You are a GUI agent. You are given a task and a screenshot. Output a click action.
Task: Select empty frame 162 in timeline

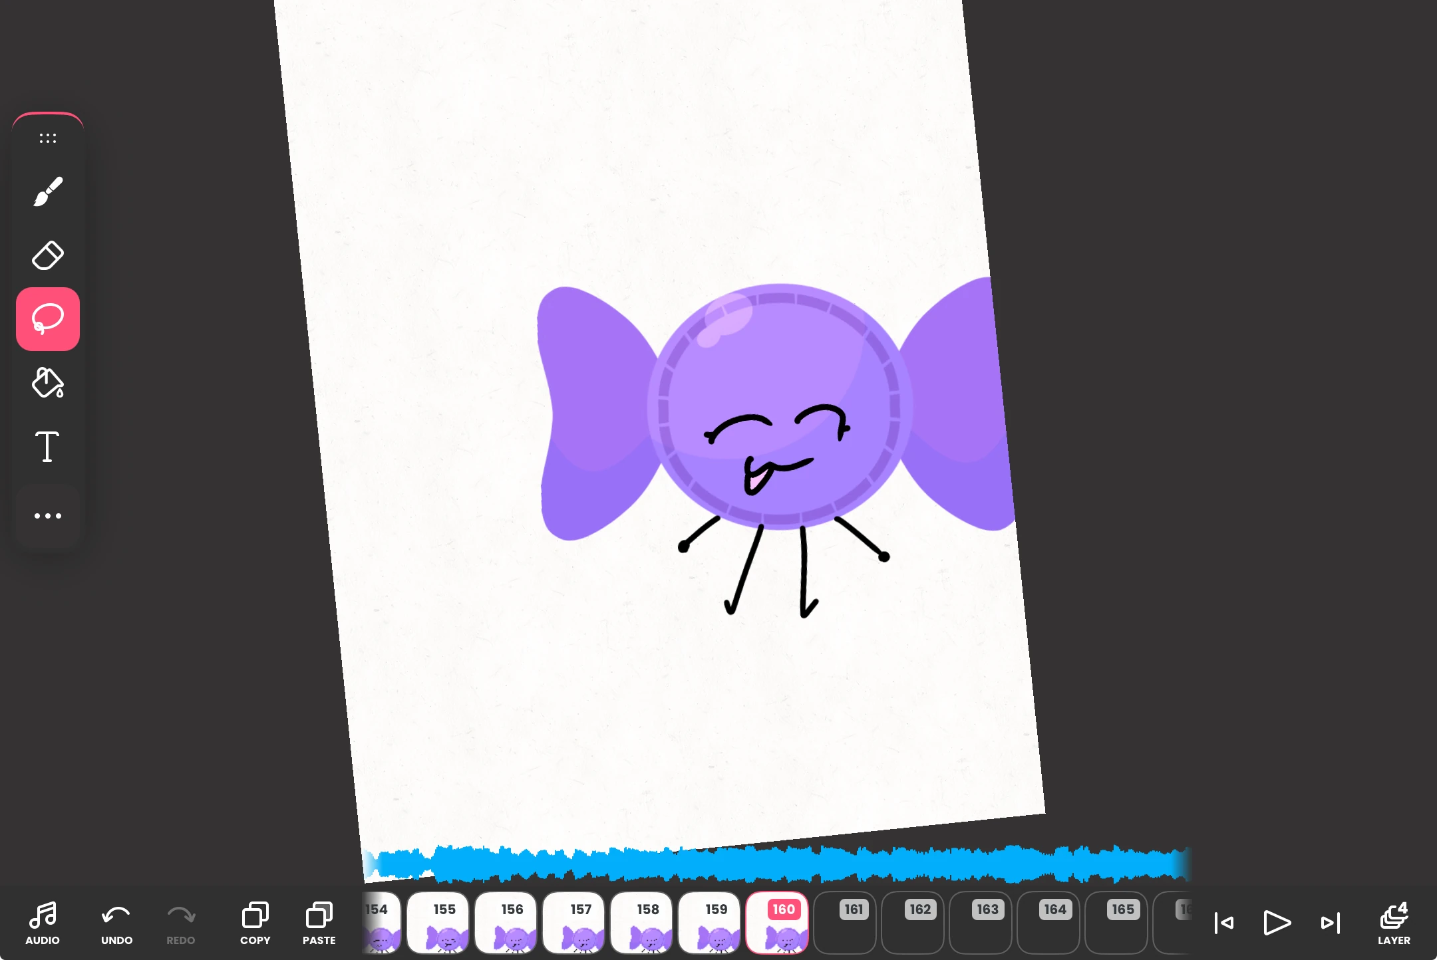(x=913, y=924)
